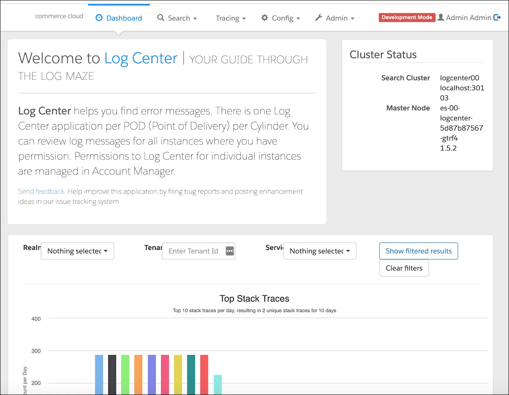Select the teal chart bar
Viewport: 509px width, 395px height.
tap(191, 375)
